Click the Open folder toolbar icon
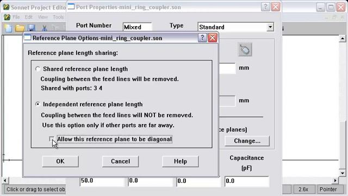Image resolution: width=348 pixels, height=196 pixels. point(20,28)
